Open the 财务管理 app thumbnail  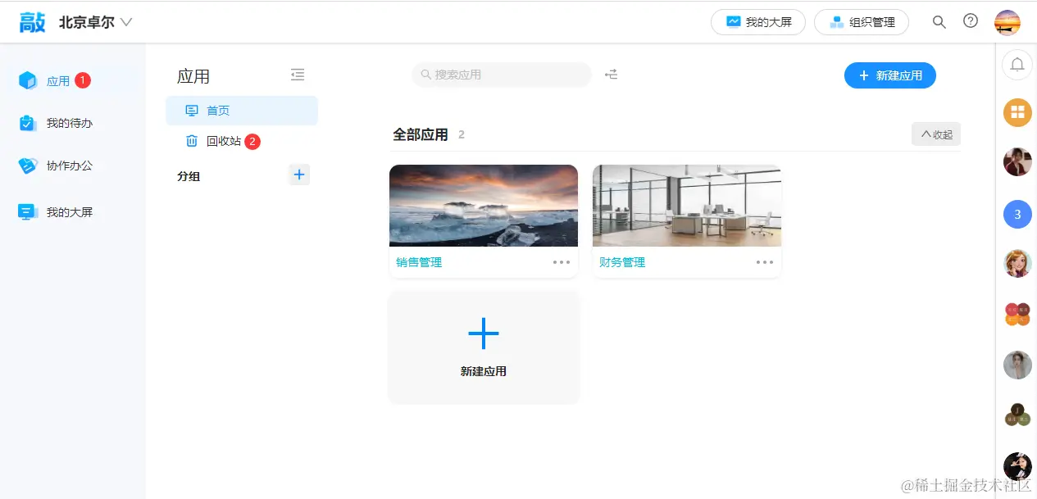coord(687,206)
